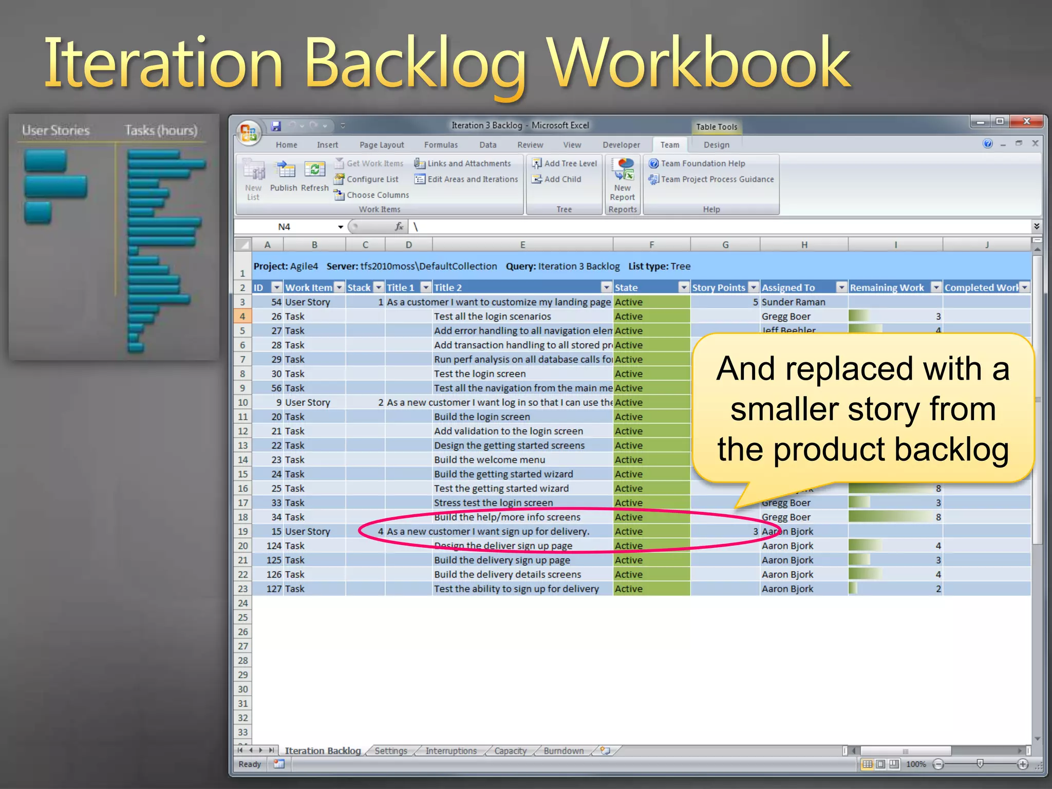Open the Remaining Work filter dropdown
The image size is (1052, 789).
(x=936, y=288)
